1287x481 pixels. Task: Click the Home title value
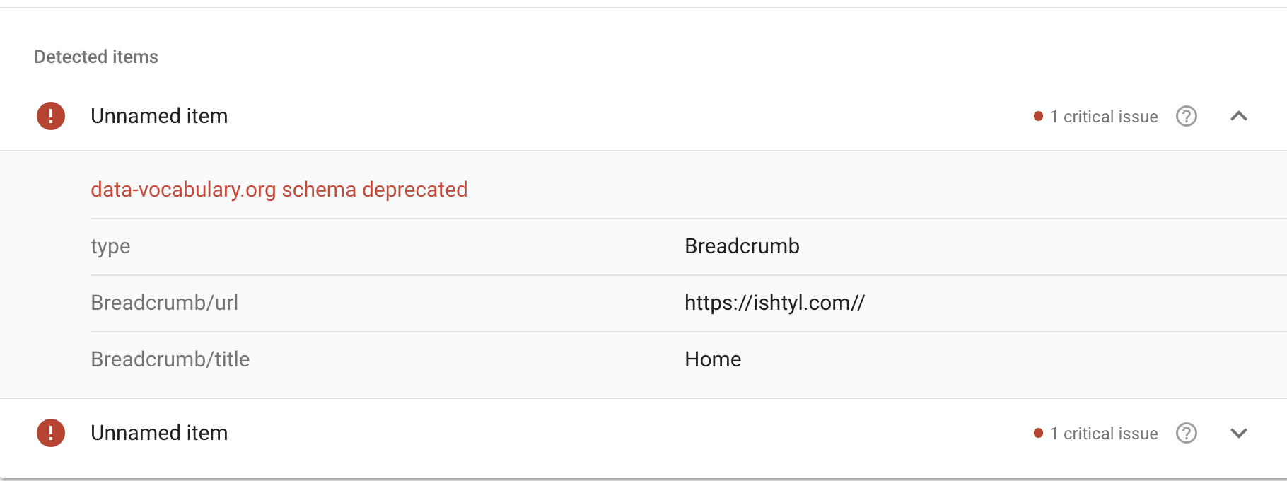click(x=713, y=359)
